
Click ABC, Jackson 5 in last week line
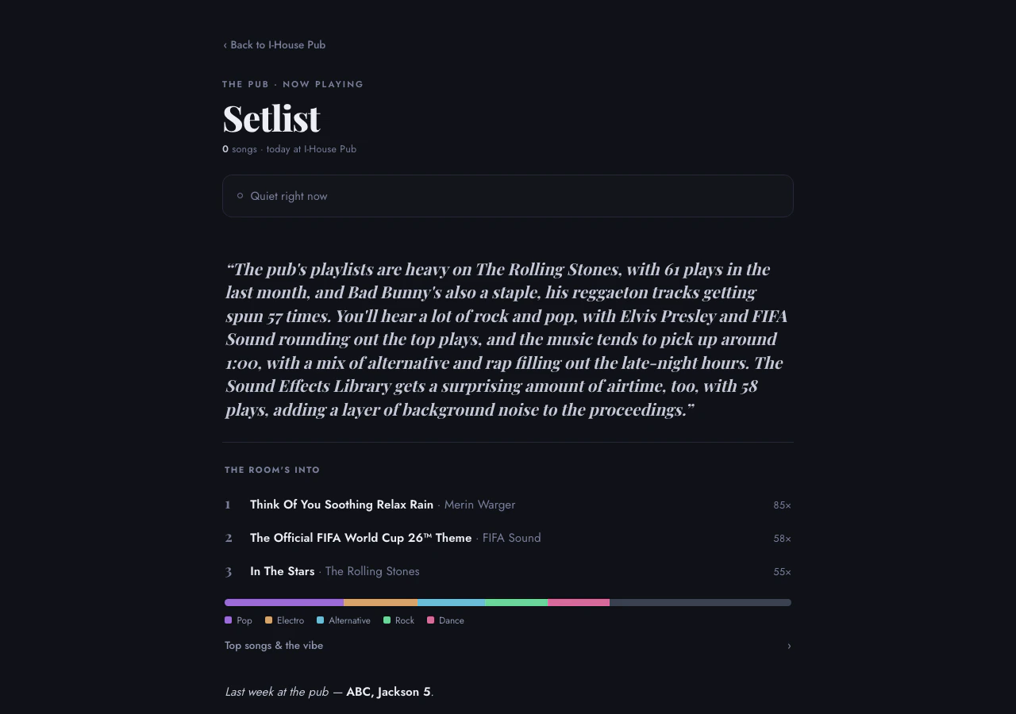click(388, 692)
